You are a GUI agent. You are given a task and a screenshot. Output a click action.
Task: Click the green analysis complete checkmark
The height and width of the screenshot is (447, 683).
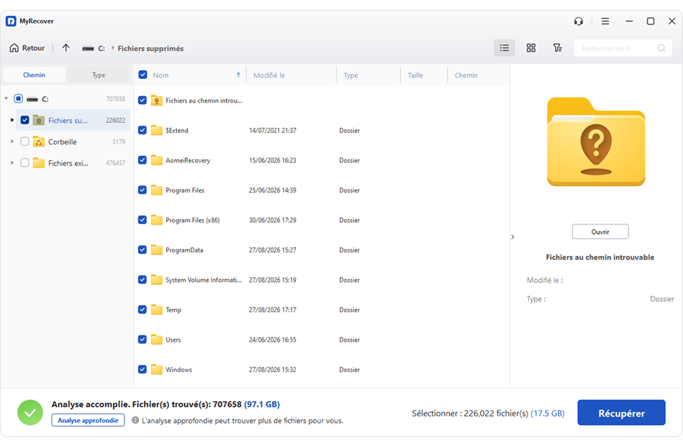coord(30,413)
